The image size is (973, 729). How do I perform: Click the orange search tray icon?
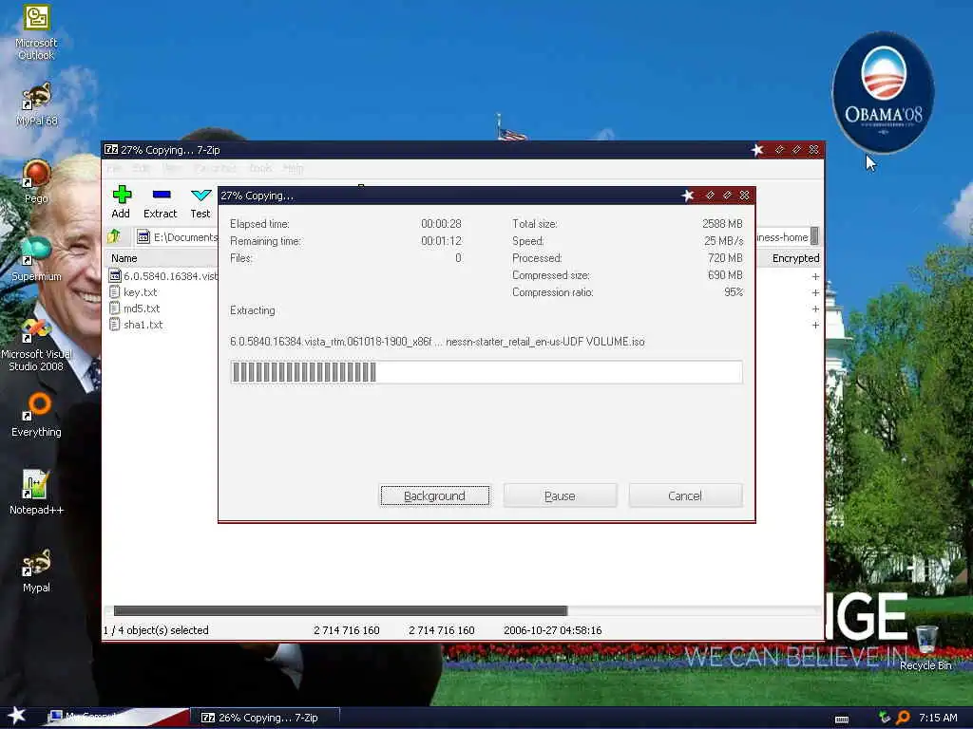click(903, 718)
